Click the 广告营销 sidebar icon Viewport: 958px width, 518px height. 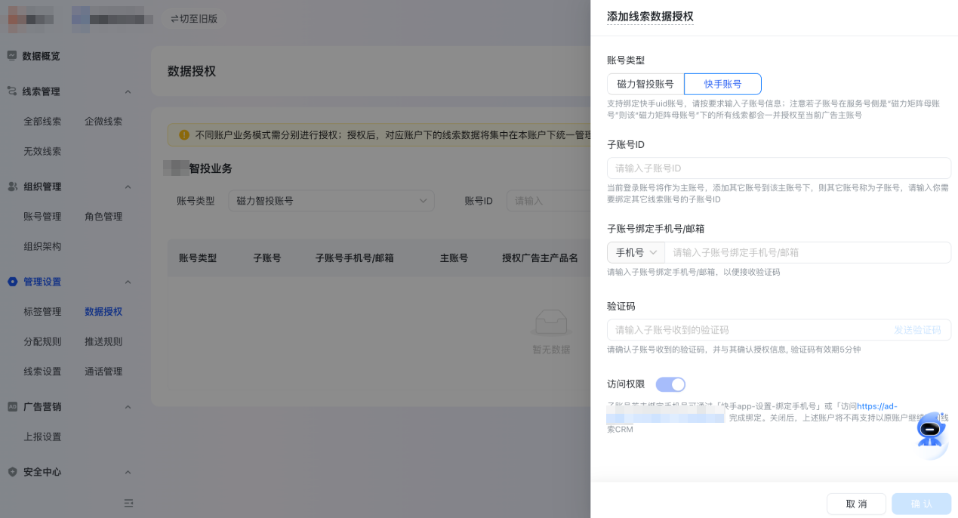(12, 406)
